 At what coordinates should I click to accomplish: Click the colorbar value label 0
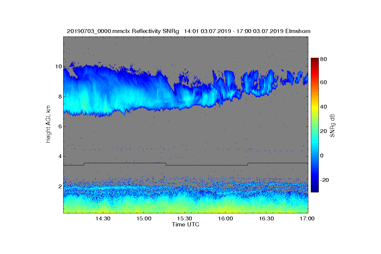click(322, 156)
